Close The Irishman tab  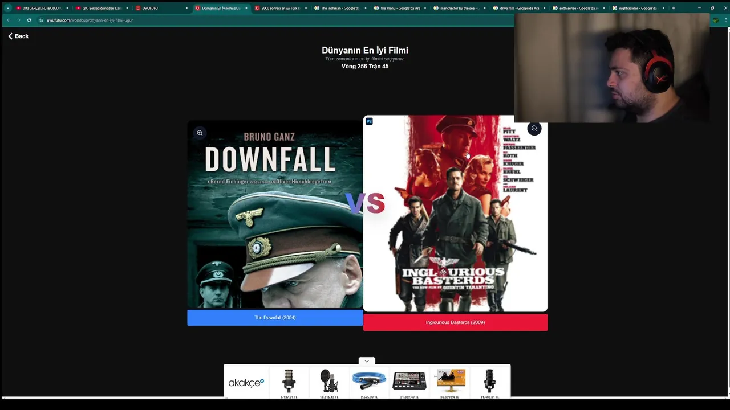pyautogui.click(x=366, y=8)
